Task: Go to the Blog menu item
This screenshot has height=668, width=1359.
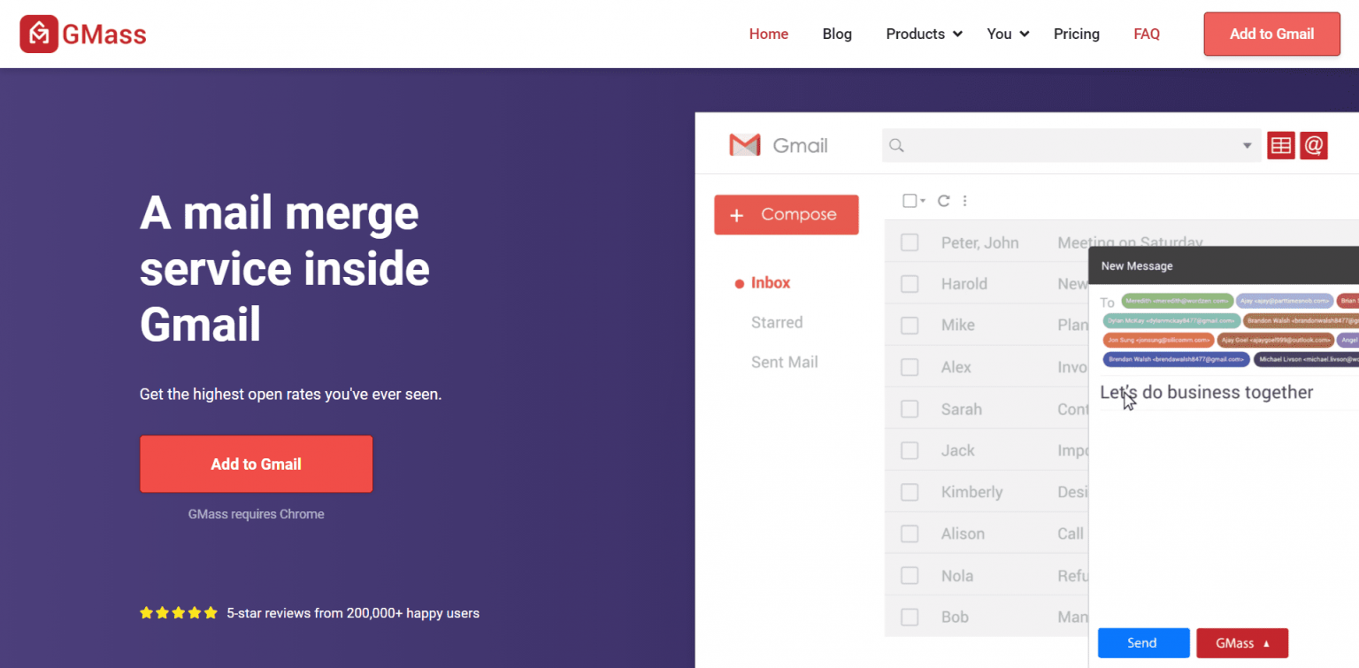Action: 837,34
